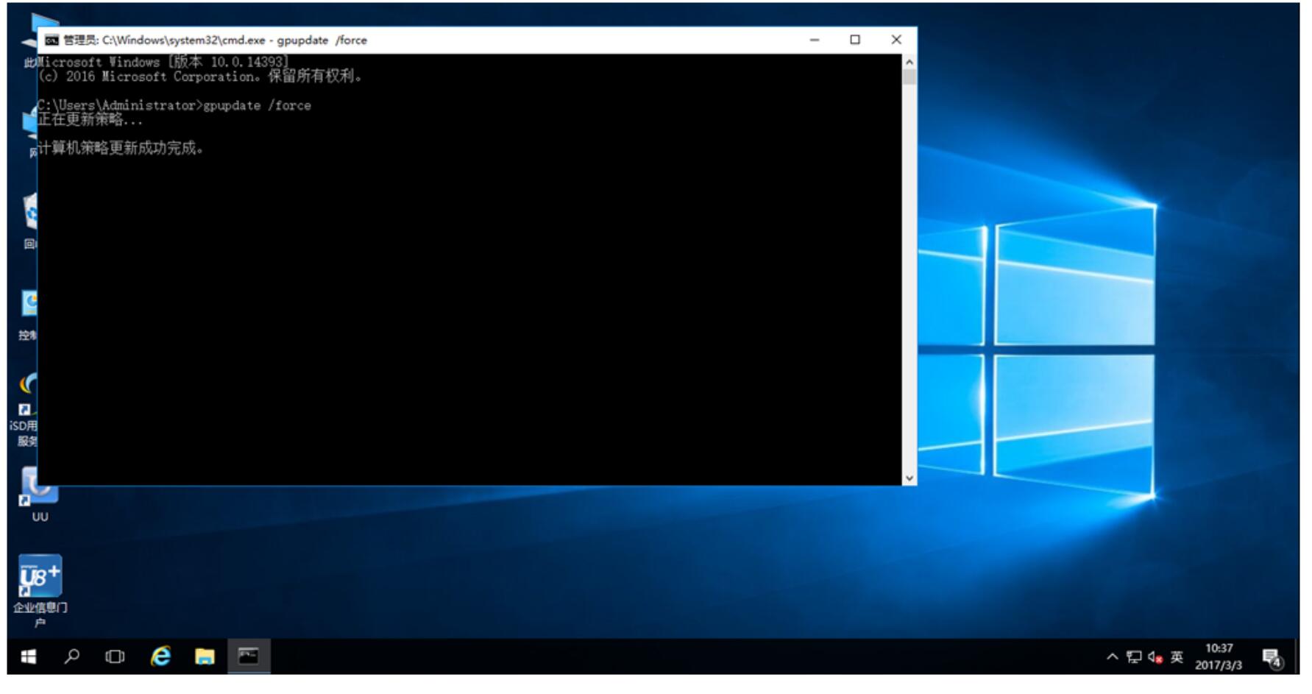Close the cmd.exe window
1312x694 pixels.
pyautogui.click(x=896, y=40)
